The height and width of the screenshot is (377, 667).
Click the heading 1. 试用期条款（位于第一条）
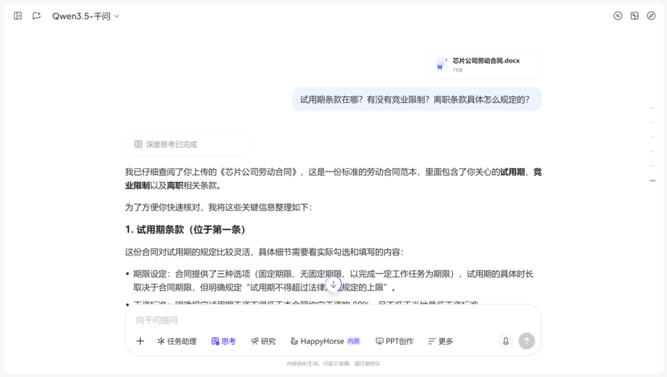coord(186,230)
